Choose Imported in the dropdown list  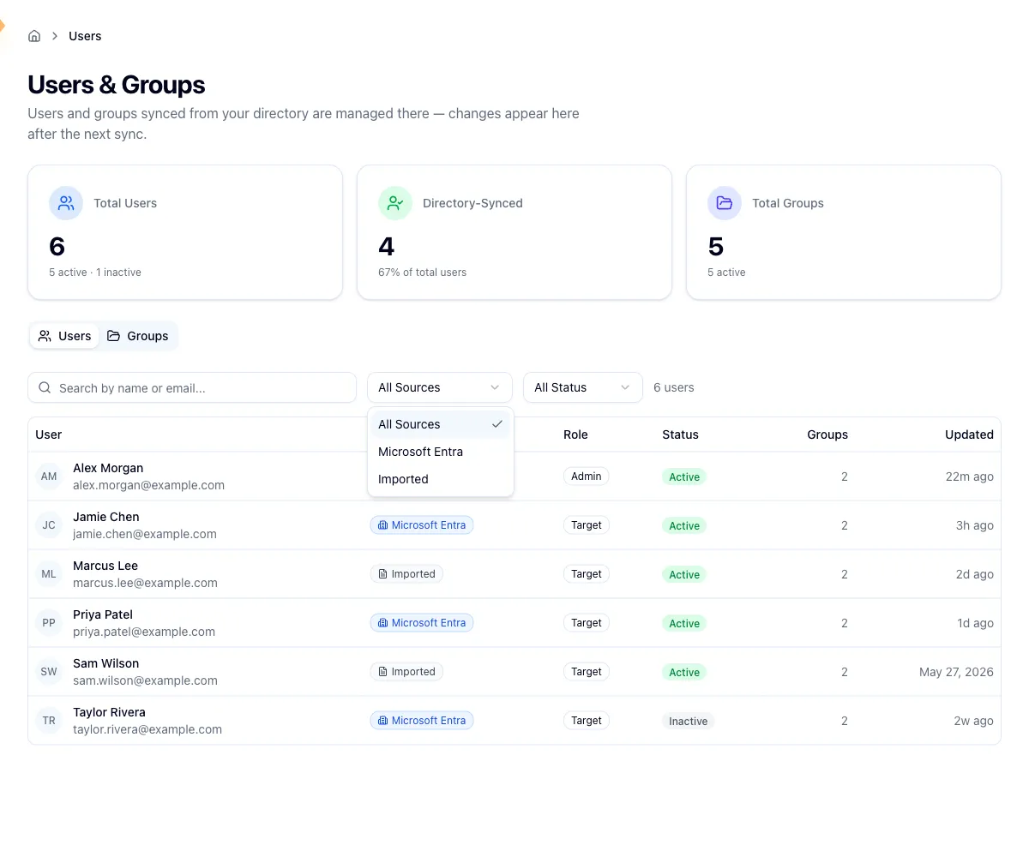[x=441, y=479]
